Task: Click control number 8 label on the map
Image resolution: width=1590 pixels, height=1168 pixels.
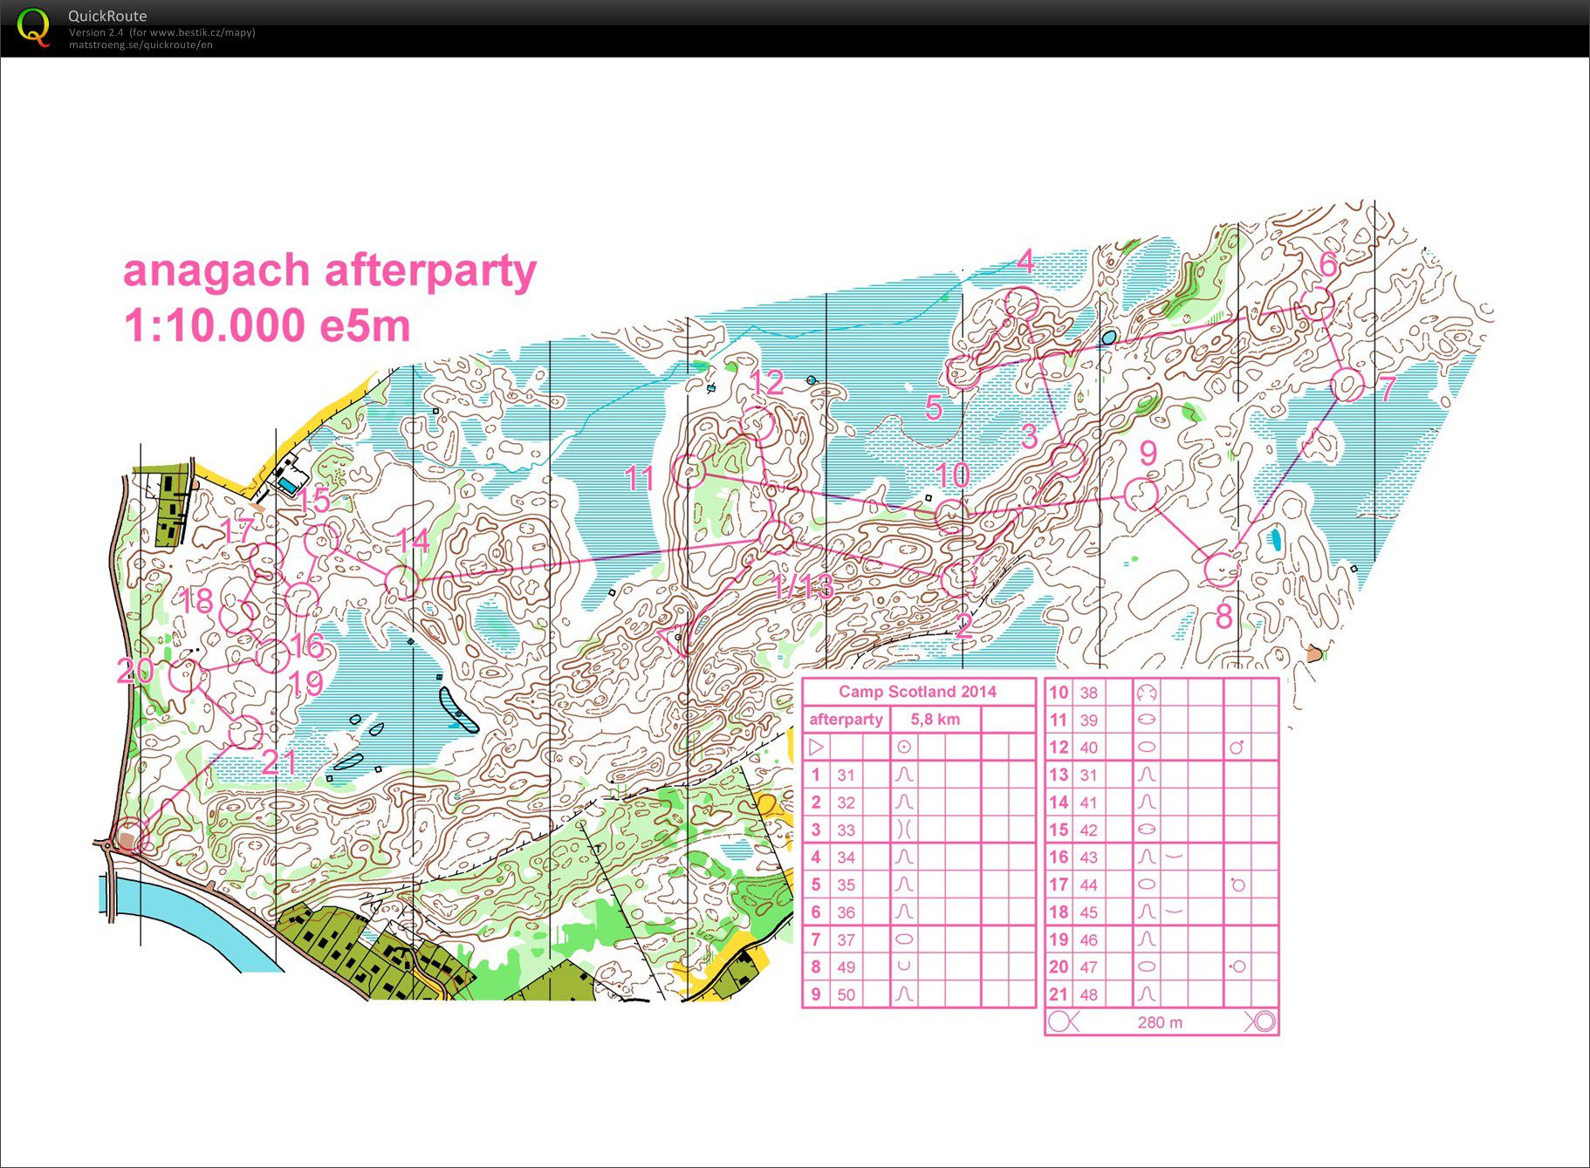Action: click(1223, 618)
